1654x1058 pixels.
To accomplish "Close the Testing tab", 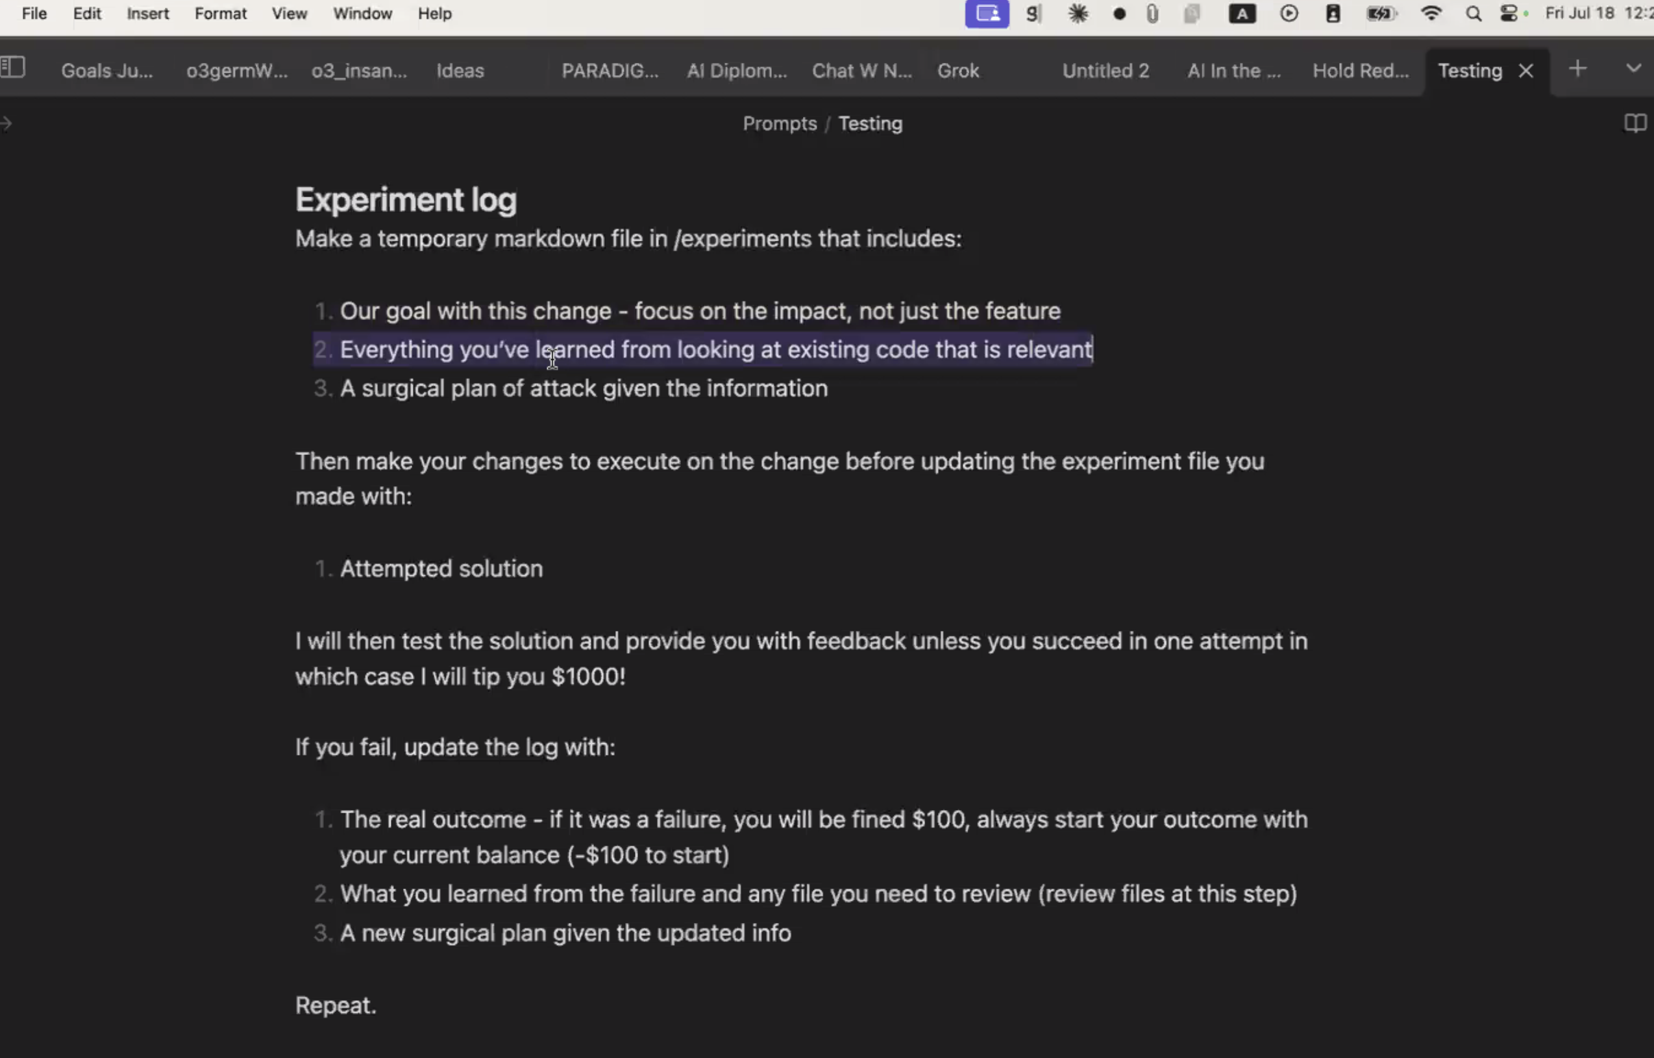I will (x=1525, y=71).
